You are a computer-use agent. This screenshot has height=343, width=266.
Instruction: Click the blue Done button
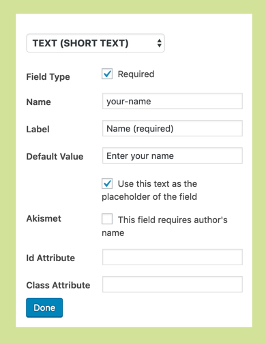[x=44, y=308]
